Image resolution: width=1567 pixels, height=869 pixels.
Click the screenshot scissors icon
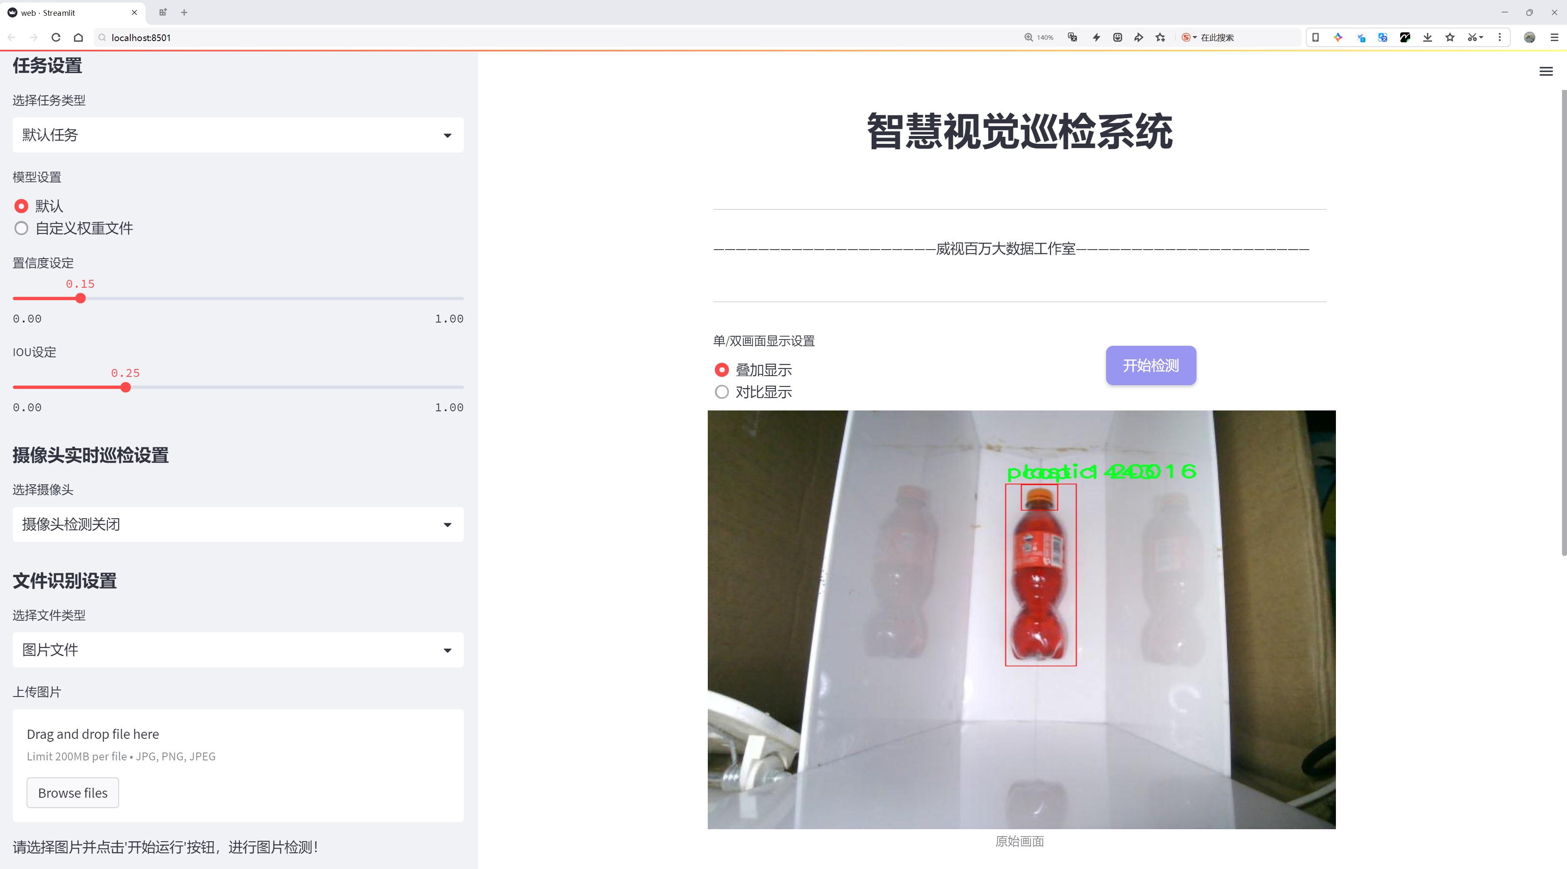point(1472,38)
